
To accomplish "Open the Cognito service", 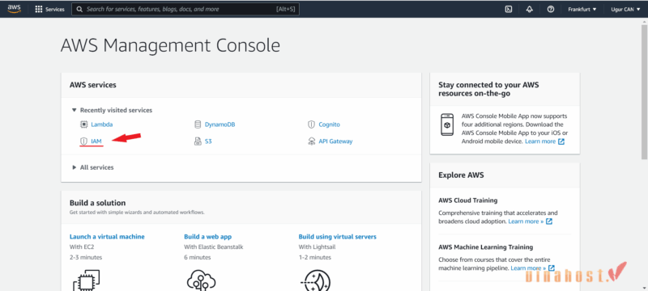I will pyautogui.click(x=324, y=124).
